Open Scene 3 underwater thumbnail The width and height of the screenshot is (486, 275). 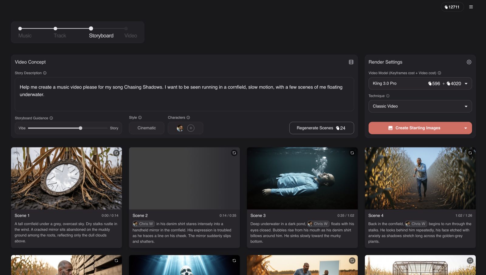pos(302,178)
